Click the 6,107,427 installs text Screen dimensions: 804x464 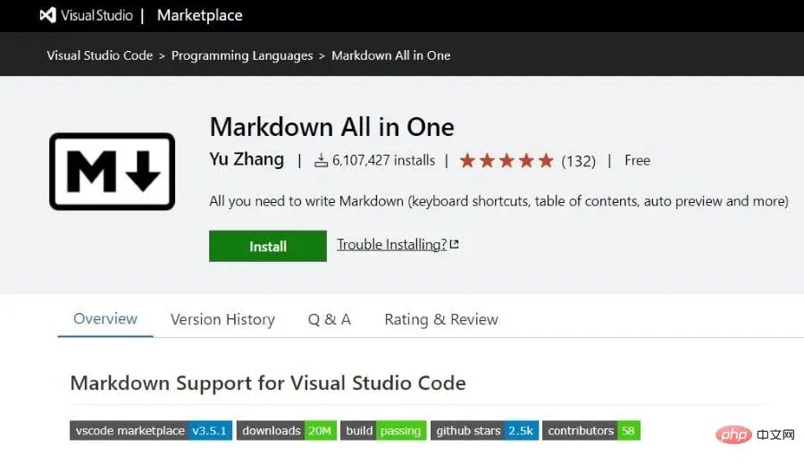[x=383, y=161]
